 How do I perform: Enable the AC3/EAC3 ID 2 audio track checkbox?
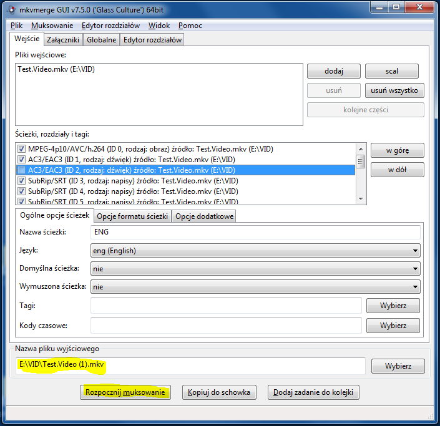[x=21, y=170]
